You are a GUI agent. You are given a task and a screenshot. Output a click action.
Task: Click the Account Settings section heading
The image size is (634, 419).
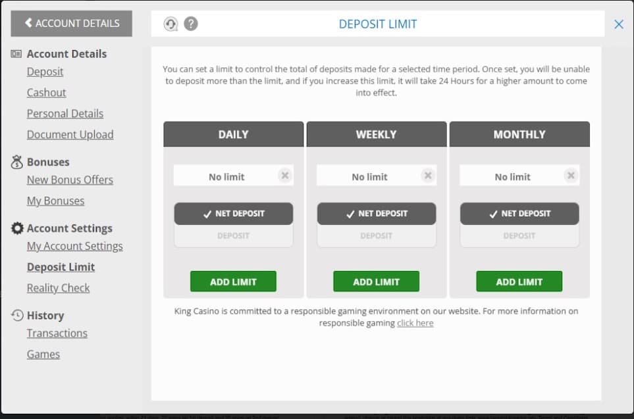[x=70, y=228]
